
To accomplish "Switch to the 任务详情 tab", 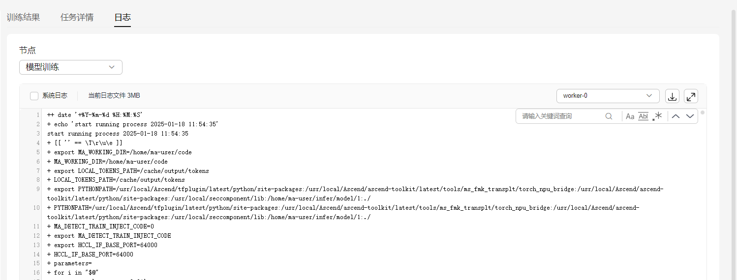I will (77, 17).
